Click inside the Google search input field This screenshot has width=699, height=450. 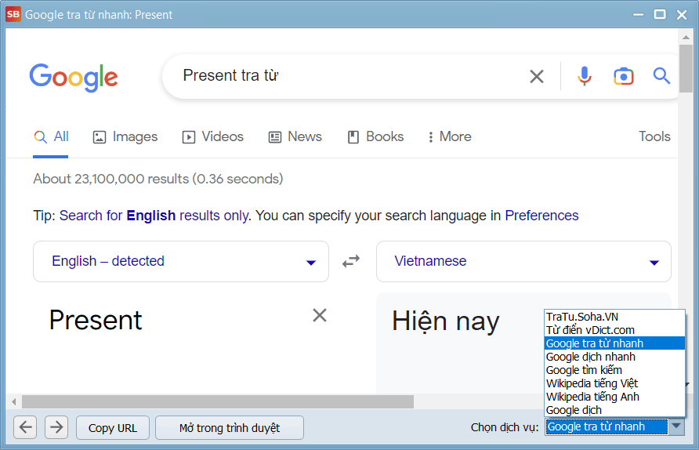(345, 76)
